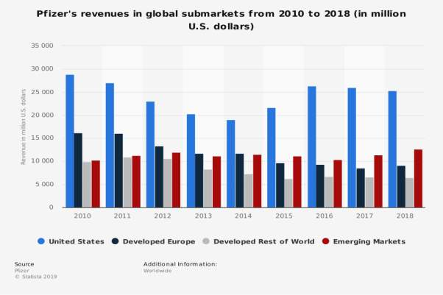Viewport: 443px width, 295px height.
Task: Click the chart title text
Action: pos(221,20)
